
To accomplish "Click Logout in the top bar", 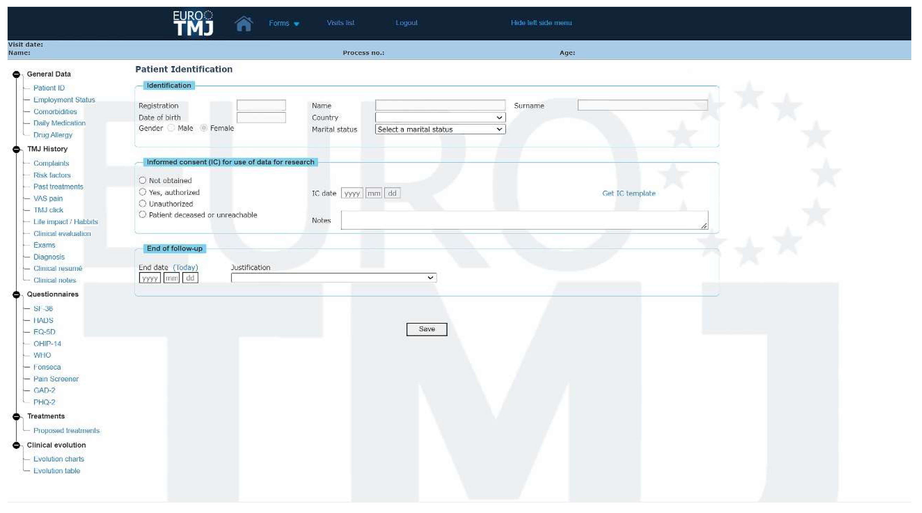I will click(x=406, y=22).
